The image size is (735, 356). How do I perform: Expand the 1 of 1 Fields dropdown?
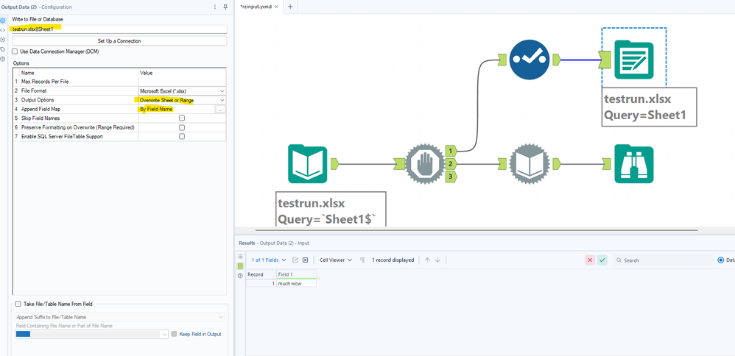(x=269, y=260)
